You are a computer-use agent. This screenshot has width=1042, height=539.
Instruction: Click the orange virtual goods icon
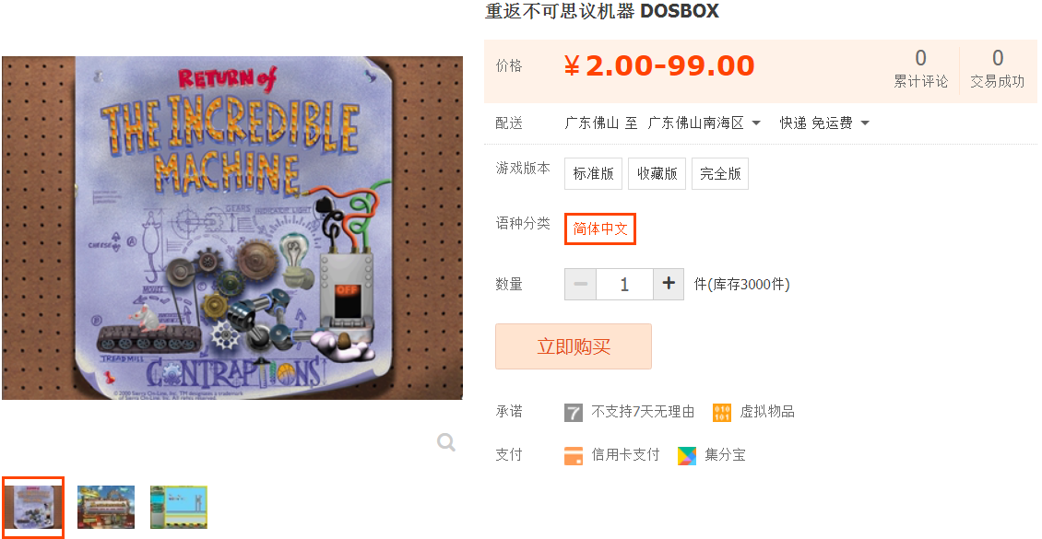[722, 412]
